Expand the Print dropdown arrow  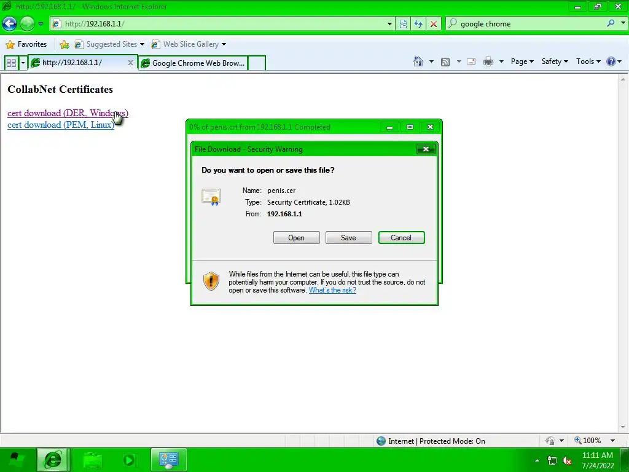coord(501,61)
